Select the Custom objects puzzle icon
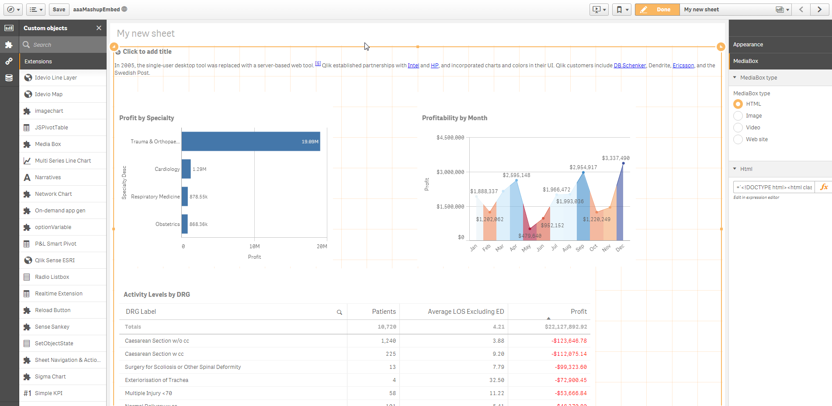 [x=9, y=45]
